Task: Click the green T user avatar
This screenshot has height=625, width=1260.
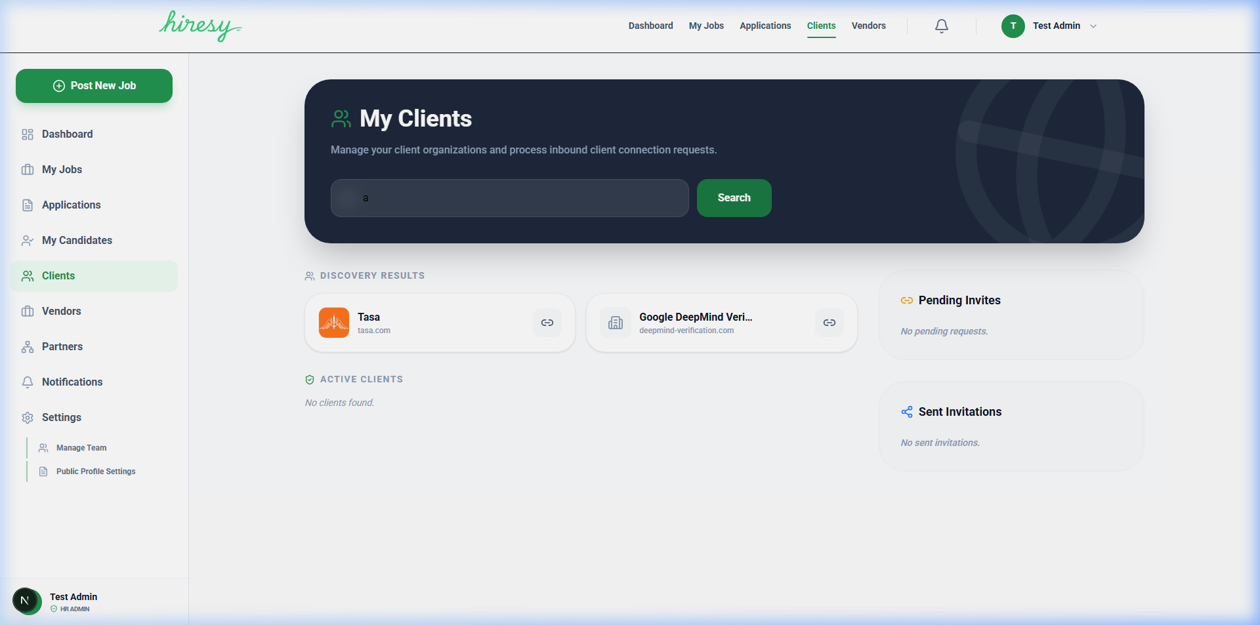Action: pyautogui.click(x=1013, y=26)
